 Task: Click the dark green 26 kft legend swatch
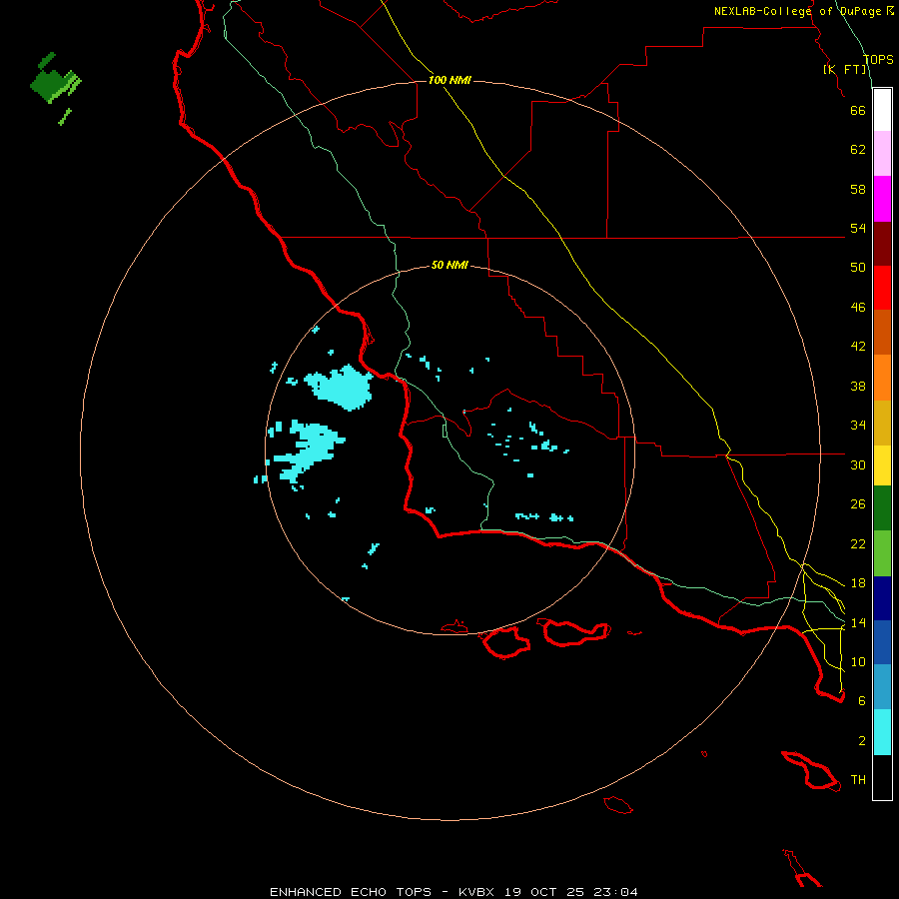pyautogui.click(x=882, y=508)
